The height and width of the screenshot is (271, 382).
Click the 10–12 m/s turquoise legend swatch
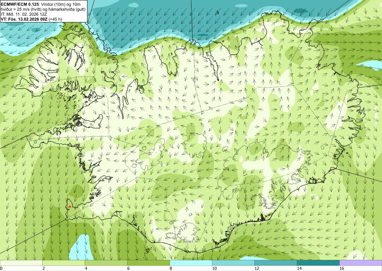pos(233,263)
